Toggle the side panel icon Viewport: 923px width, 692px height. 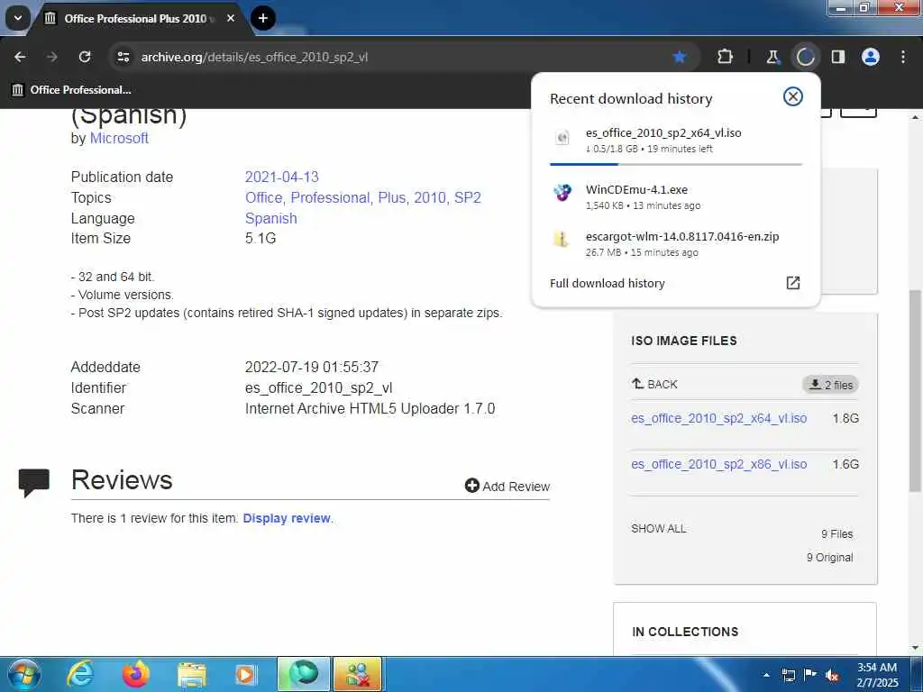point(837,57)
